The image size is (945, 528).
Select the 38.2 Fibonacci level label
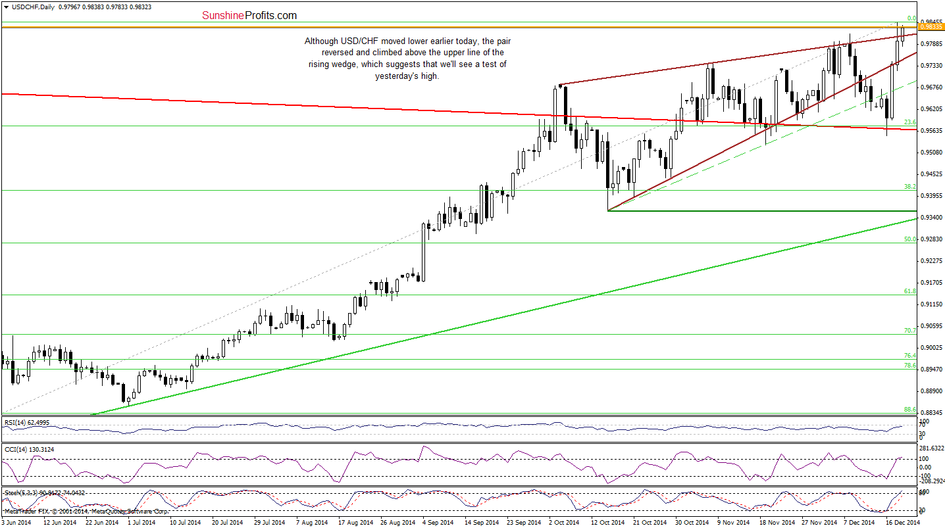[x=910, y=187]
